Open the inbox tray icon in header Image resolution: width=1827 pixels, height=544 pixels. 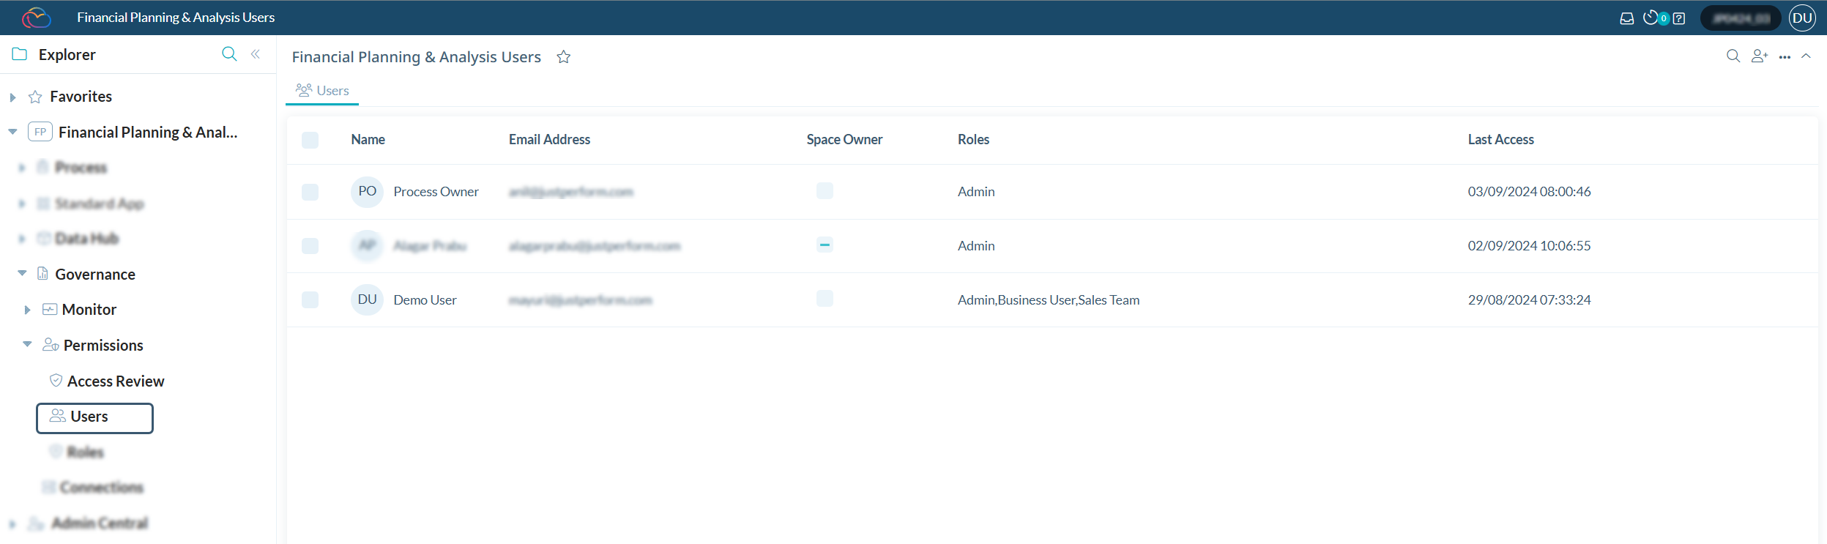(1626, 18)
